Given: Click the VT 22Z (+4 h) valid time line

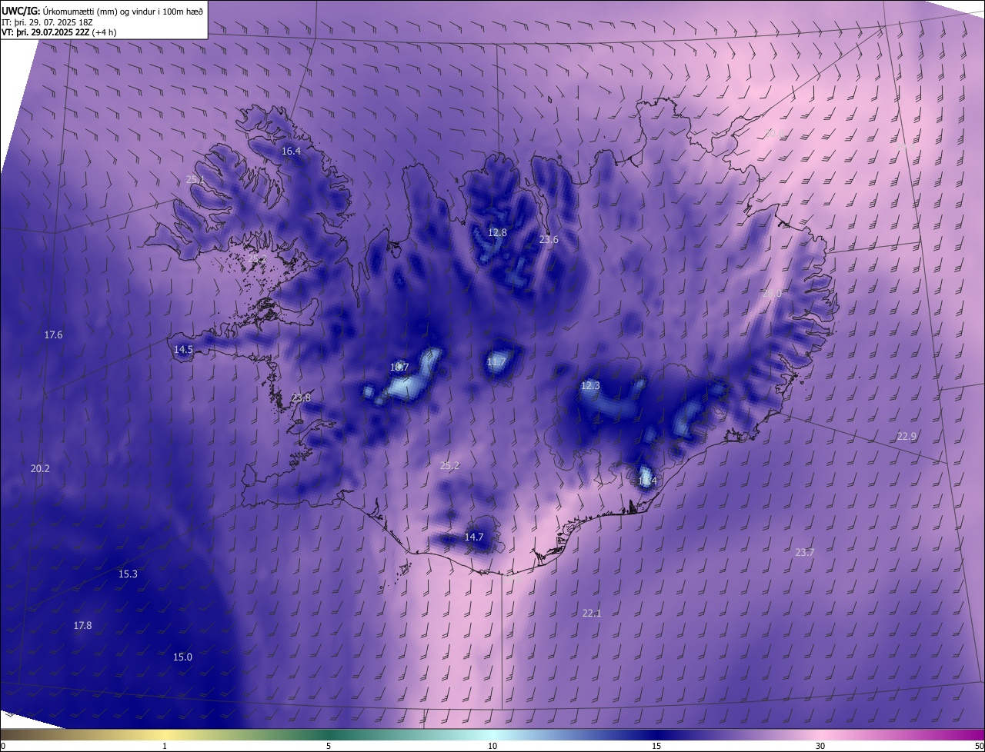Looking at the screenshot, I should click(x=58, y=32).
